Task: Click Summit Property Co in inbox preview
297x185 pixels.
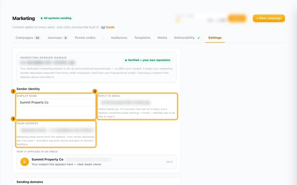Action: tap(47, 159)
